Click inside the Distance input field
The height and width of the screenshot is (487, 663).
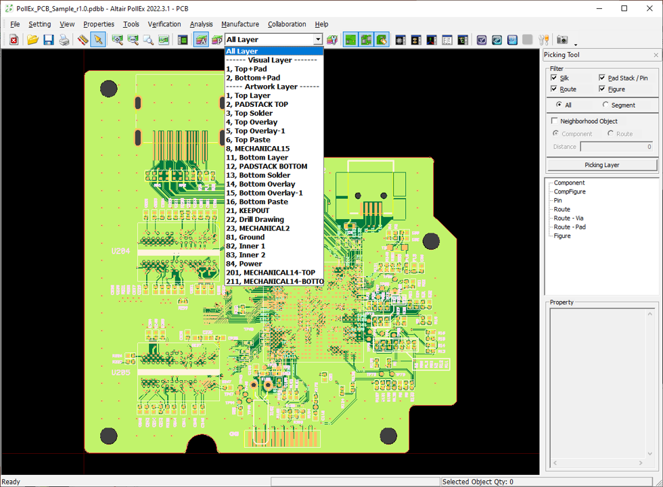617,147
